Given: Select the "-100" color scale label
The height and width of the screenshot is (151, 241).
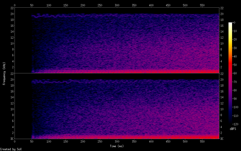Looking at the screenshot, I should [235, 107].
